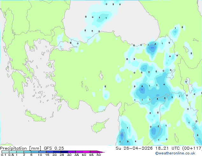Image resolution: width=202 pixels, height=156 pixels.
Task: Click the 'GFS 0.25' model label
Action: [x=54, y=148]
